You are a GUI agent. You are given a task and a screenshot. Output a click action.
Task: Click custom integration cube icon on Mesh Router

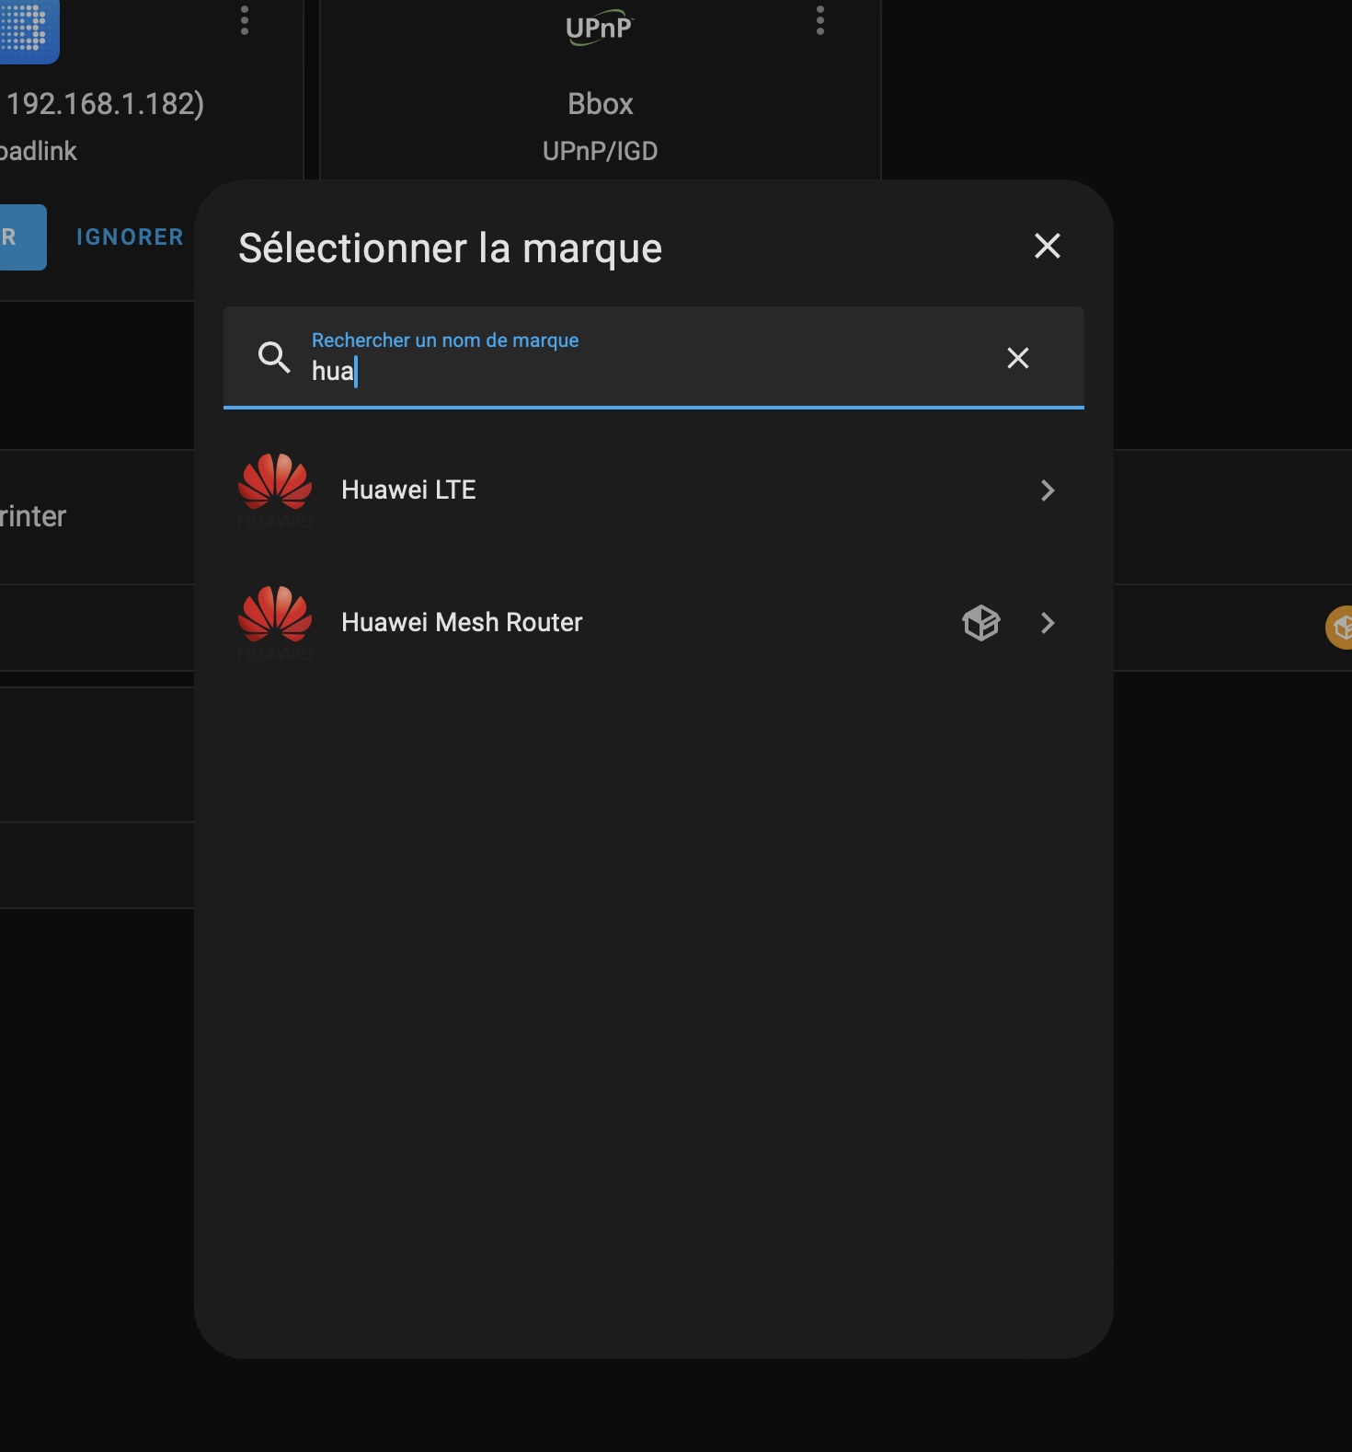click(980, 623)
